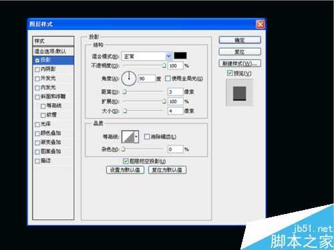Click the 复位 button

point(240,52)
